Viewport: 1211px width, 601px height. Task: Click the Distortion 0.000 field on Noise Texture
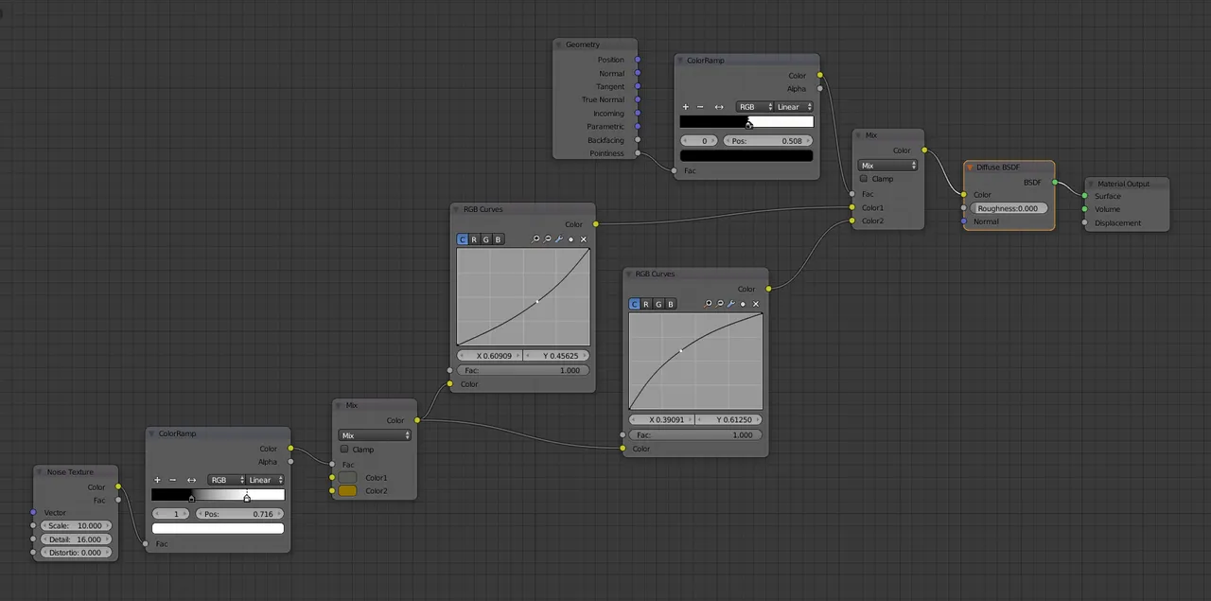75,553
